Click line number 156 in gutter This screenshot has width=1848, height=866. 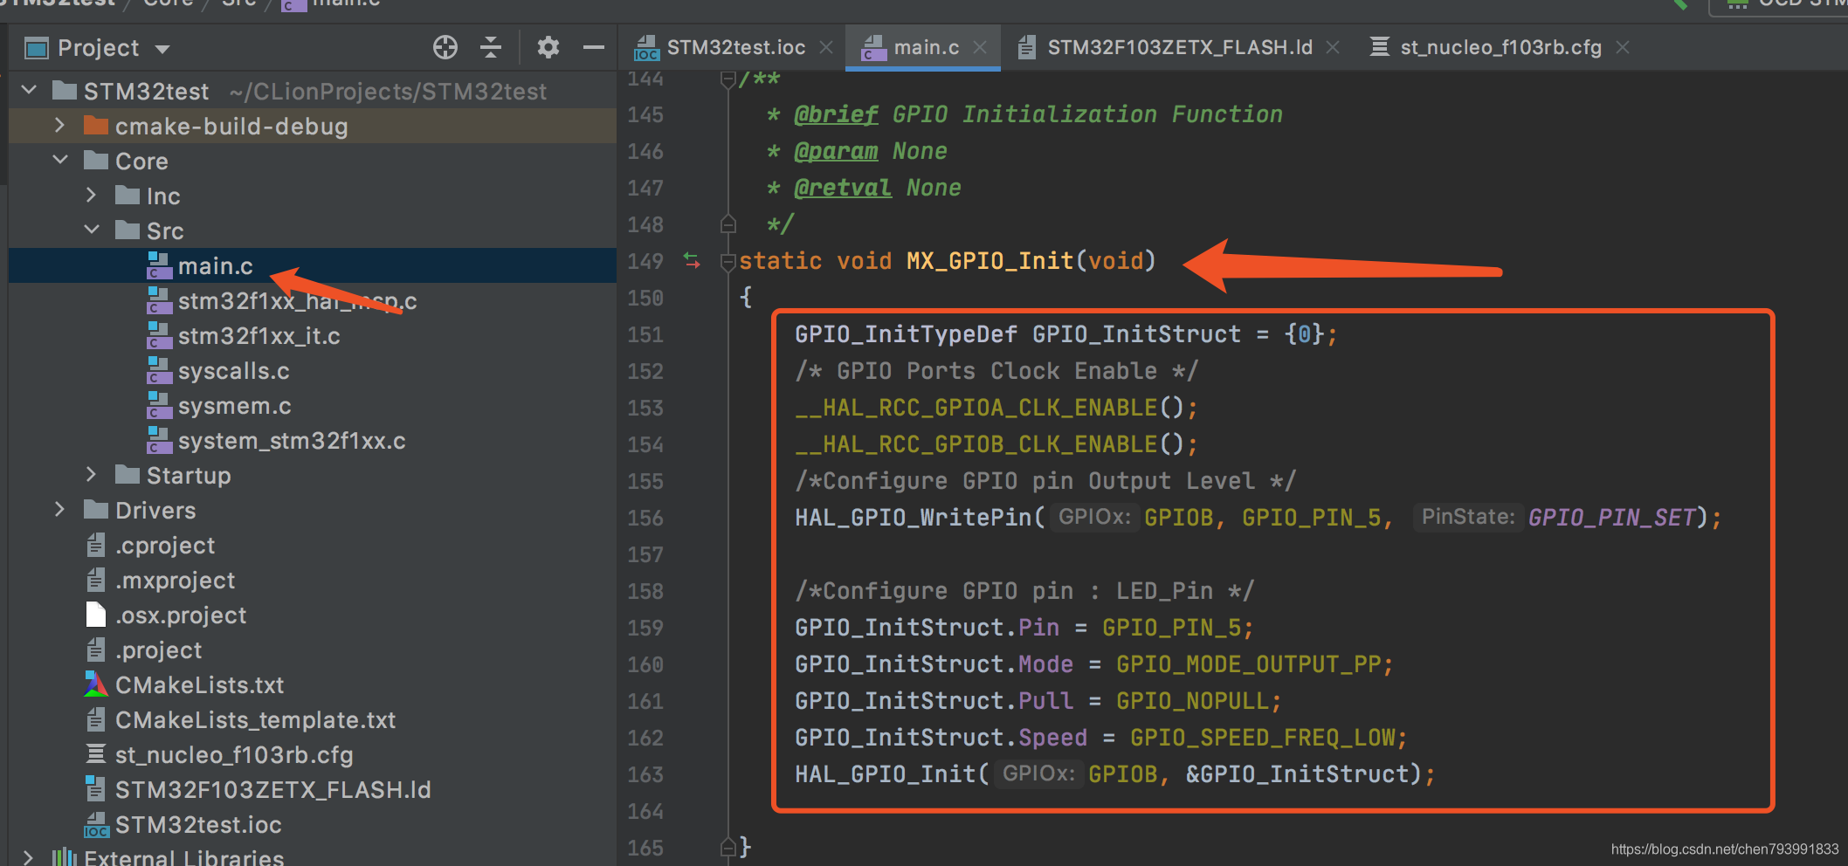click(645, 518)
